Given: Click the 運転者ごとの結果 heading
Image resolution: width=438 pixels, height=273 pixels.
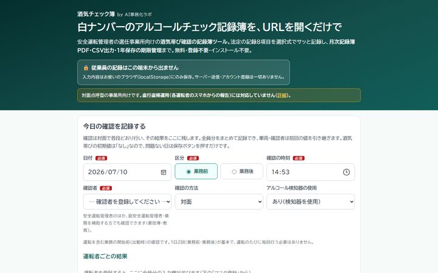Looking at the screenshot, I should 105,256.
